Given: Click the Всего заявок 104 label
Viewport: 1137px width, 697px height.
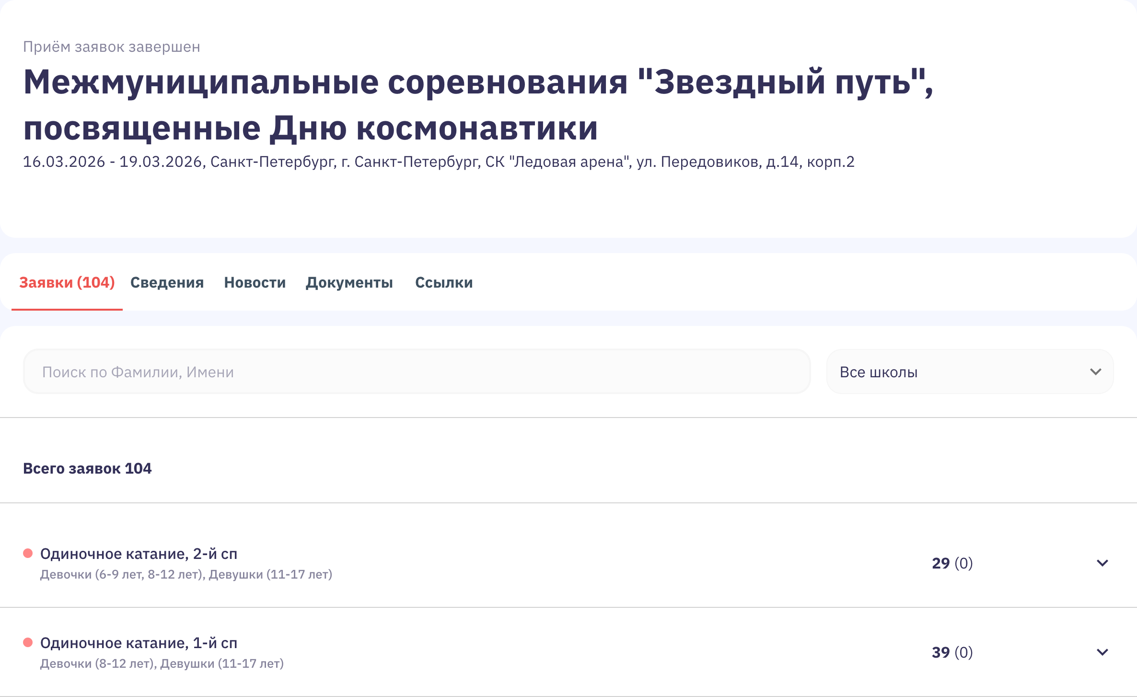Looking at the screenshot, I should tap(87, 468).
